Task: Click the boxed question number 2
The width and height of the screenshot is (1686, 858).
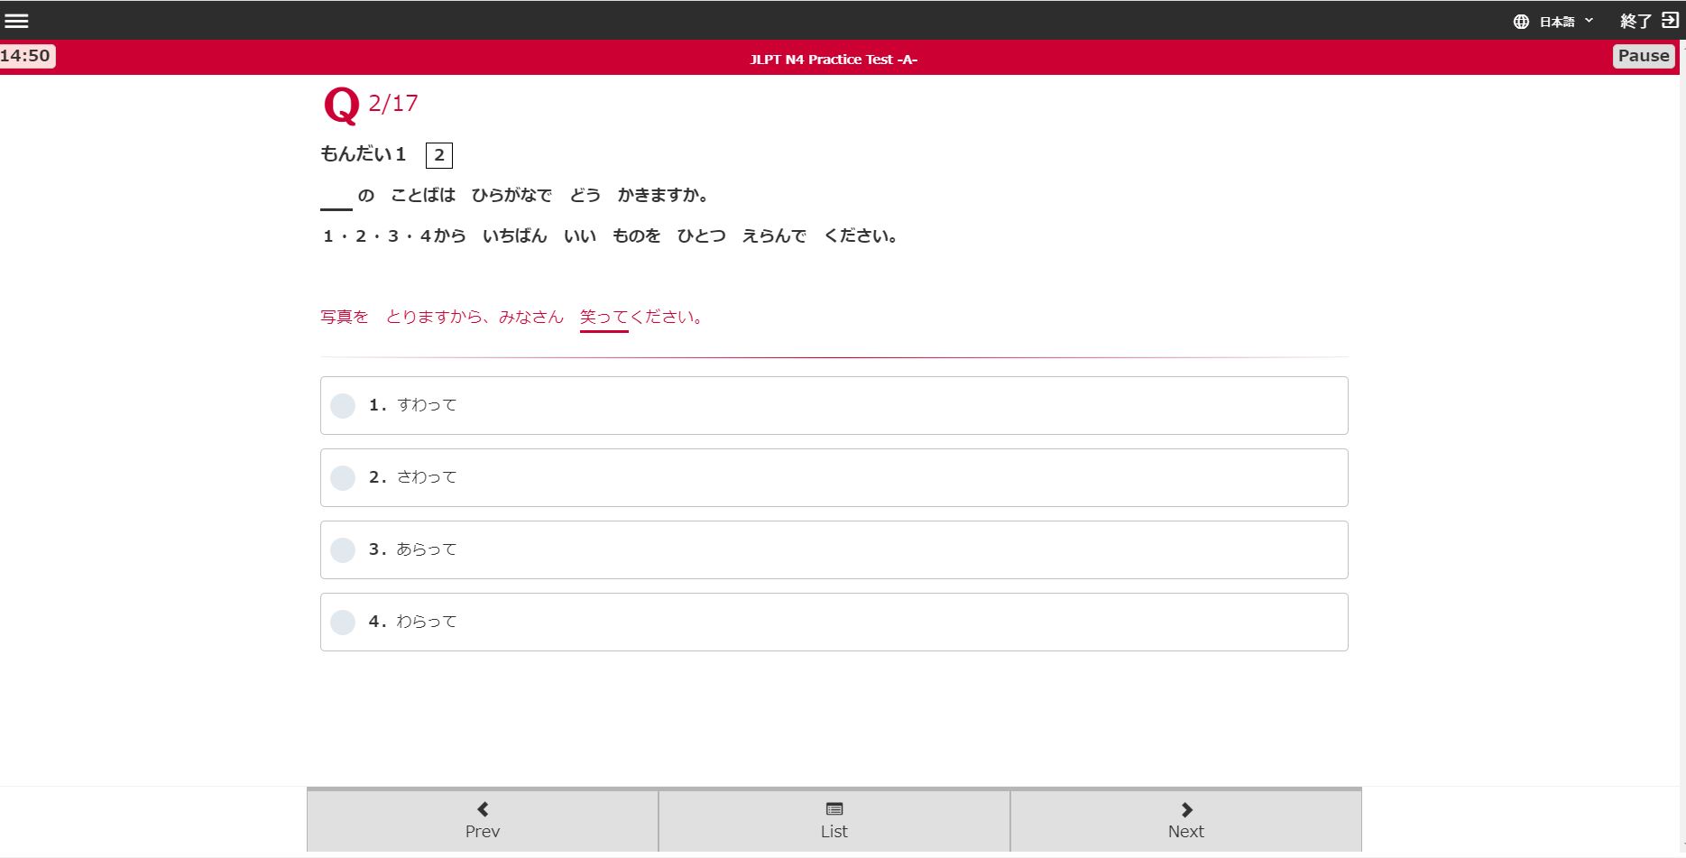Action: pyautogui.click(x=439, y=155)
